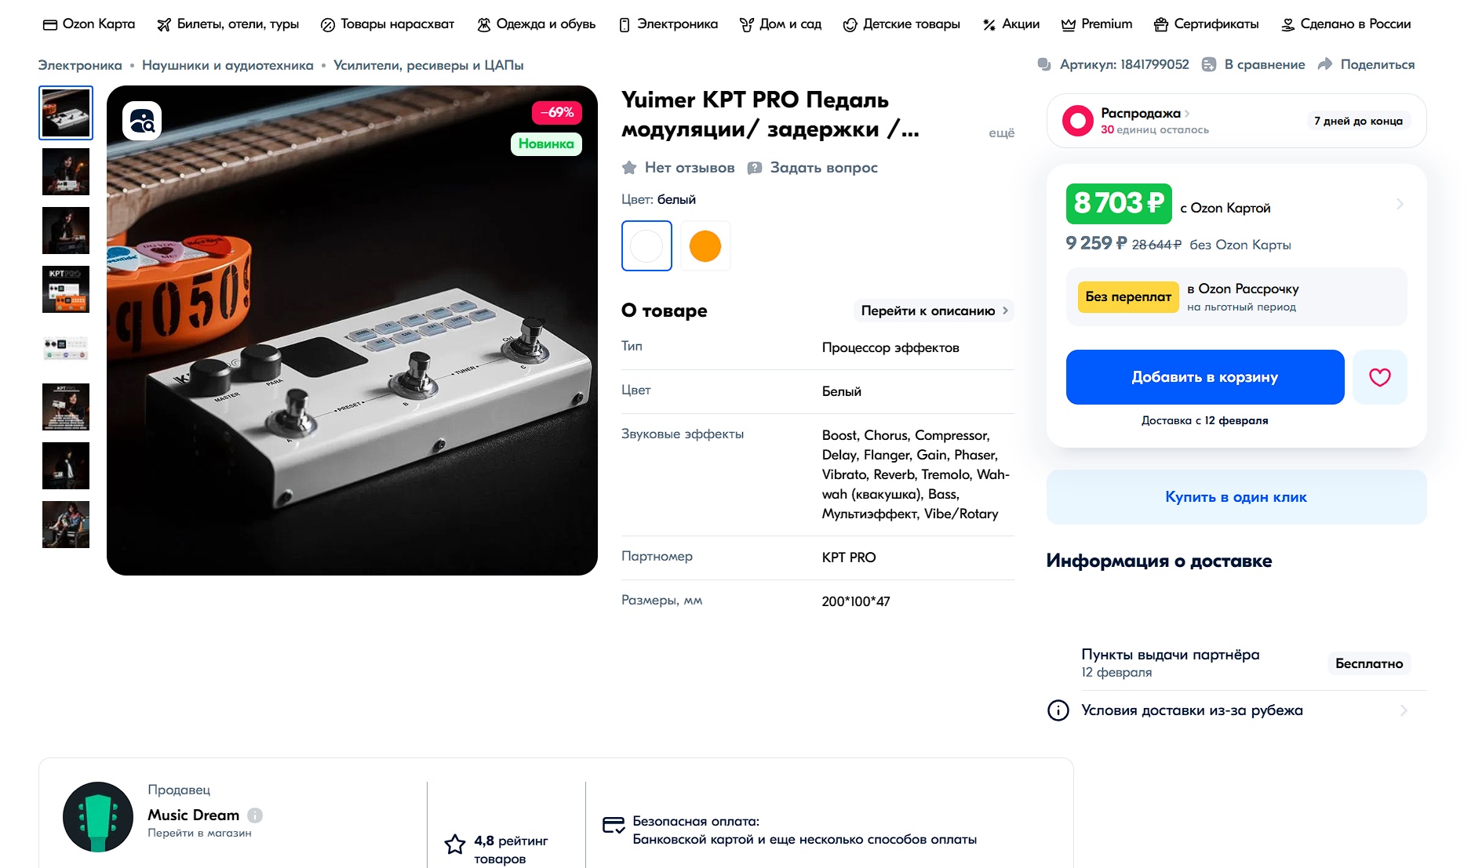Click the compare icon next to В сравнение

click(1209, 64)
